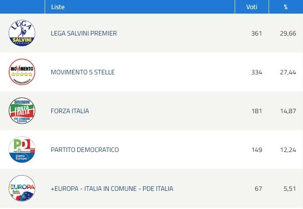Click the 12,24 percentage value
Screen dimensions: 303x209
(x=288, y=150)
